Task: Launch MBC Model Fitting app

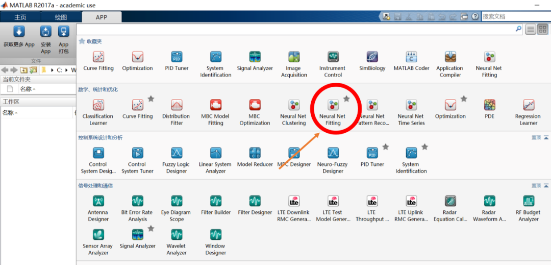Action: pos(215,112)
